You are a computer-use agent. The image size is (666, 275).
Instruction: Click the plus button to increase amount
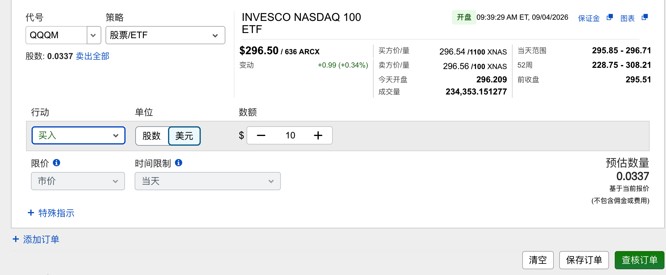click(318, 135)
